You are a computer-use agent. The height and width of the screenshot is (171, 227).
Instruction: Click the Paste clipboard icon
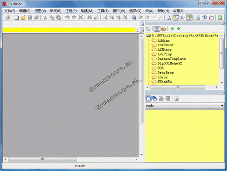click(59, 18)
